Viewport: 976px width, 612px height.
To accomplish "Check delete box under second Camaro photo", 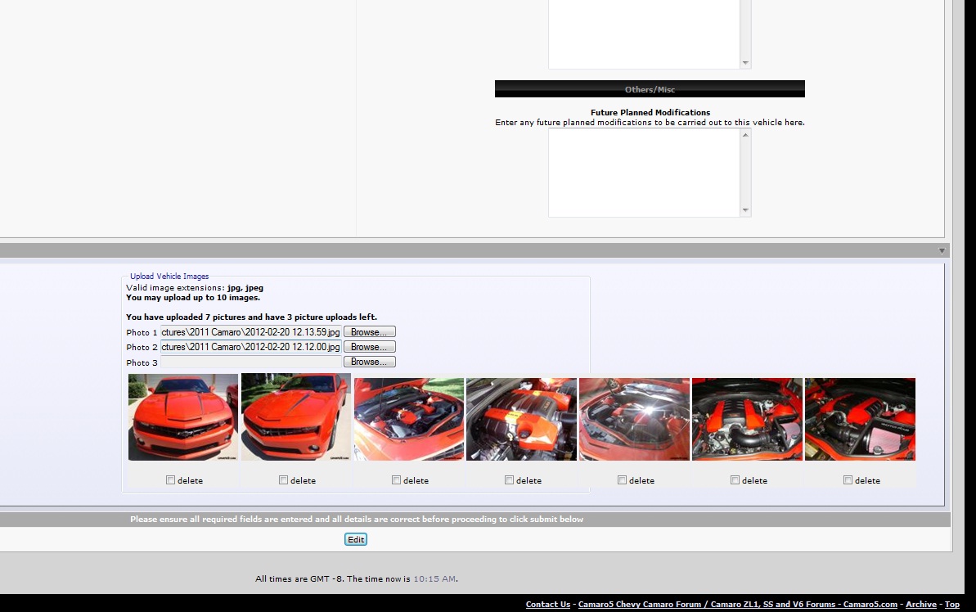I will click(x=283, y=480).
